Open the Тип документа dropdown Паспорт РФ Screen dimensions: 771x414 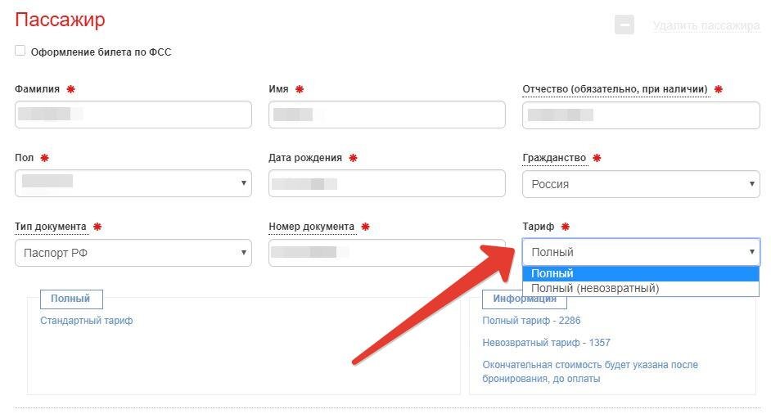133,253
